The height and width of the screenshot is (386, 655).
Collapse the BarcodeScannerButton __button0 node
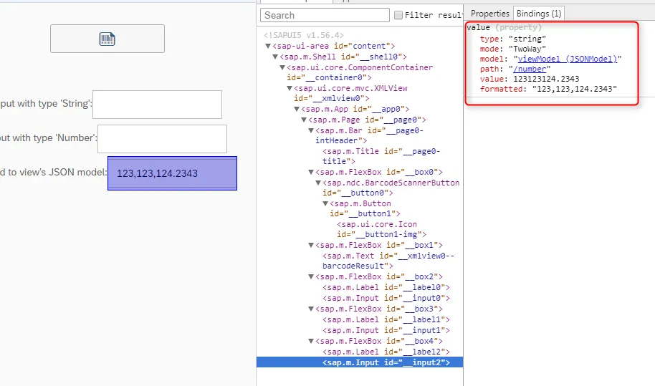pos(318,183)
